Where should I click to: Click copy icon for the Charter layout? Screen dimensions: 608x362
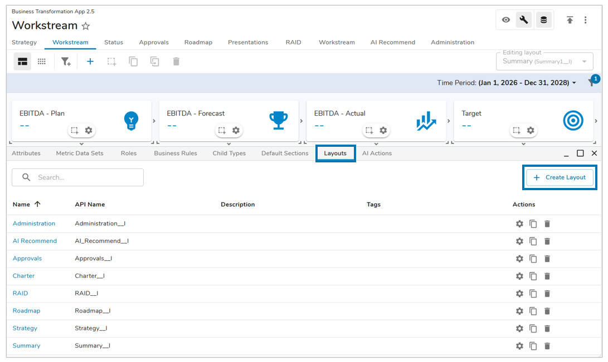(533, 276)
